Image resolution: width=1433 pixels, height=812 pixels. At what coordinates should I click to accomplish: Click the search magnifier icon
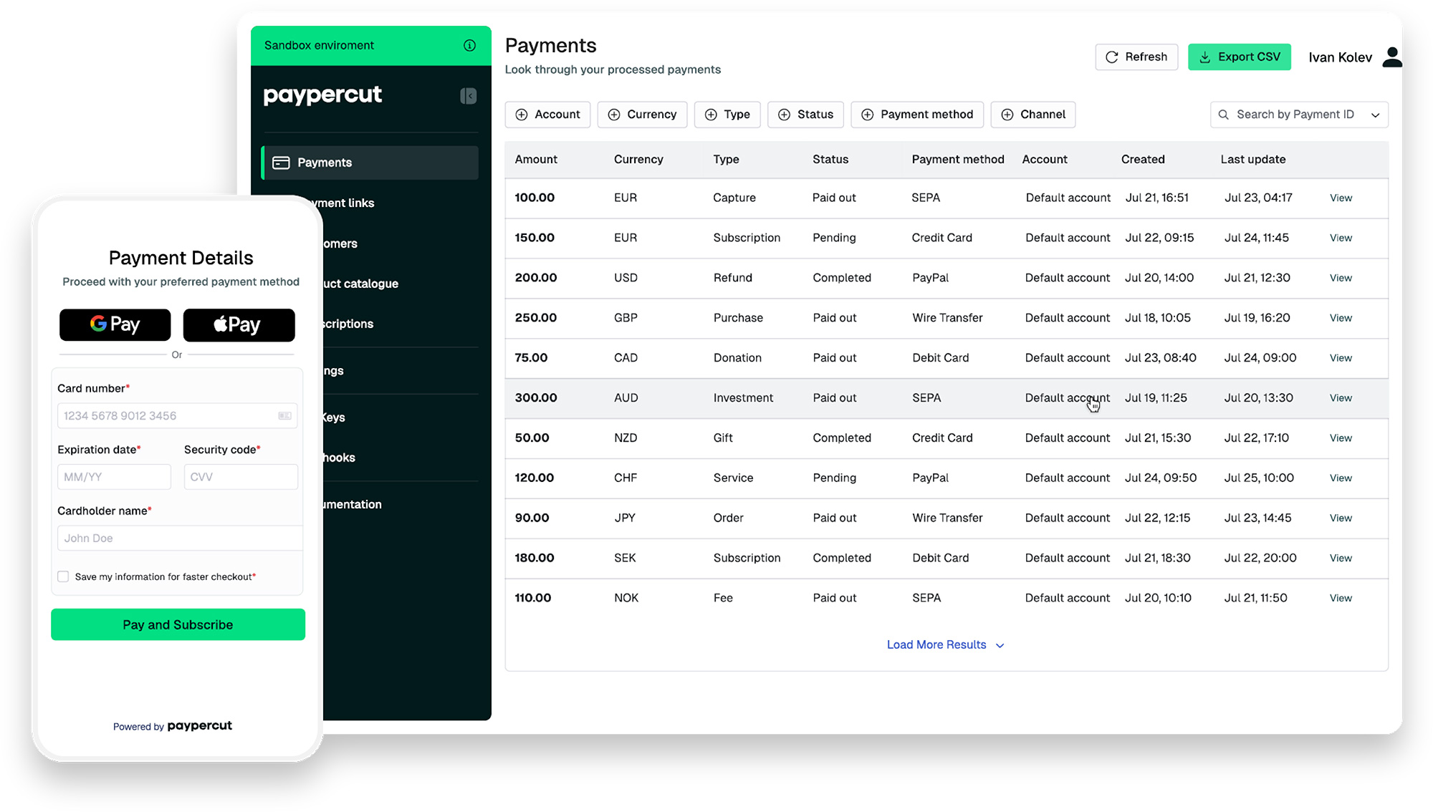[x=1224, y=115]
